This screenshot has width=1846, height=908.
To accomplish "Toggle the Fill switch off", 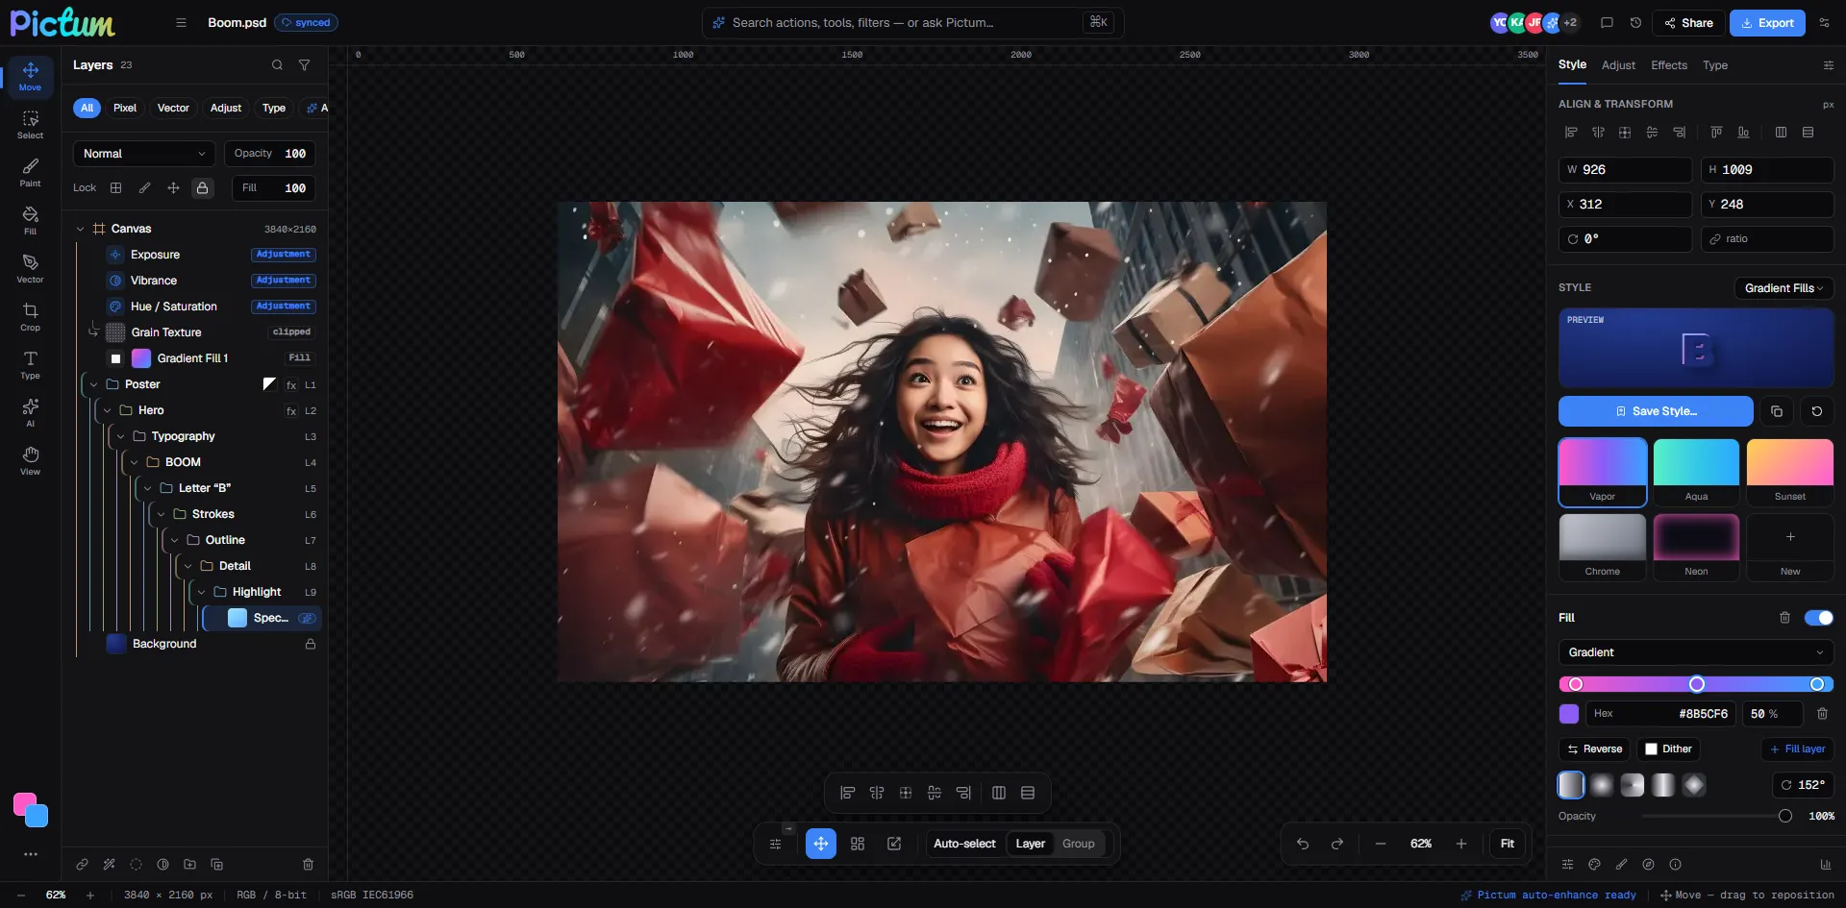I will point(1818,618).
